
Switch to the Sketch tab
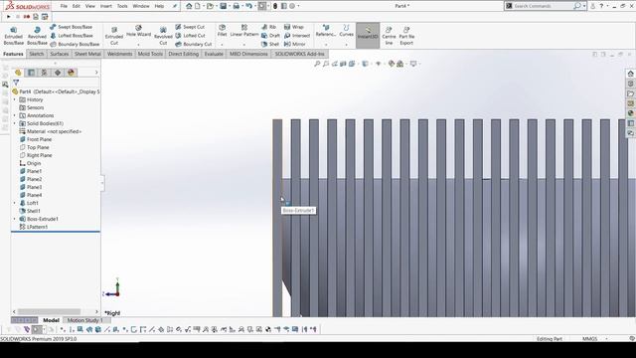[37, 54]
